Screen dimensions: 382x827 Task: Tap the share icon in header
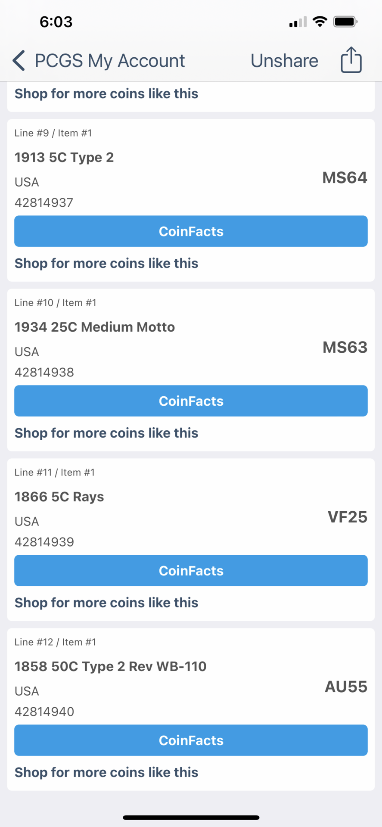click(351, 60)
